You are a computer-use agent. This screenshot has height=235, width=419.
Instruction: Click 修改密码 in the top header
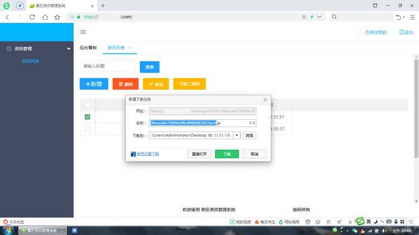[375, 32]
